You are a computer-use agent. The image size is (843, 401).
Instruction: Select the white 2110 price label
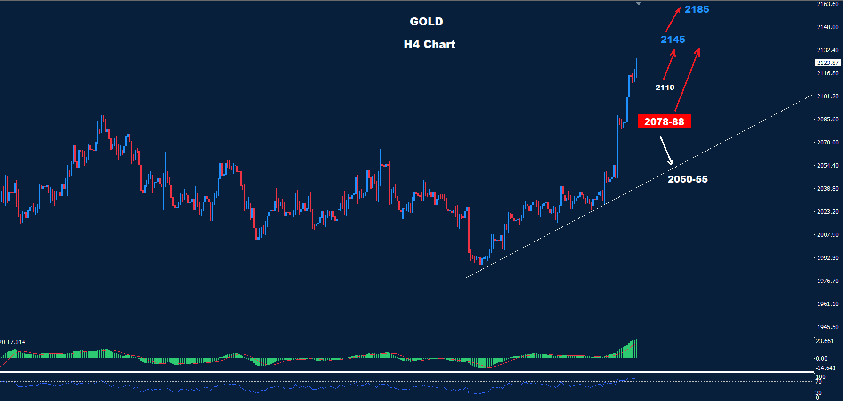665,88
